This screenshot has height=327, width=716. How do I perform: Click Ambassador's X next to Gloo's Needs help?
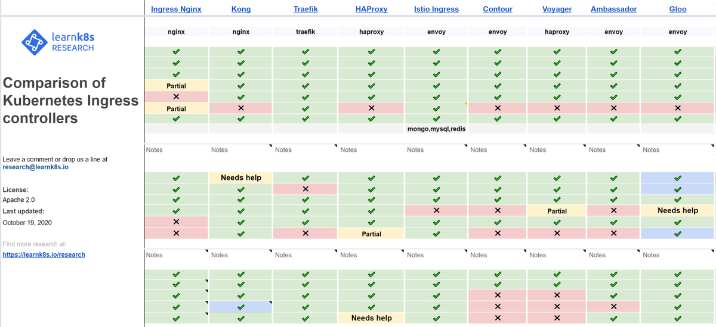coord(613,210)
